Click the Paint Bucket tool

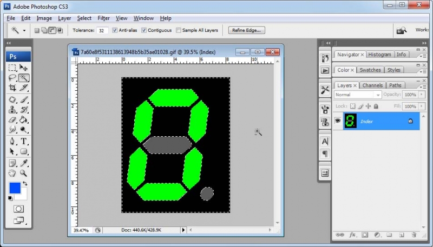(x=24, y=120)
